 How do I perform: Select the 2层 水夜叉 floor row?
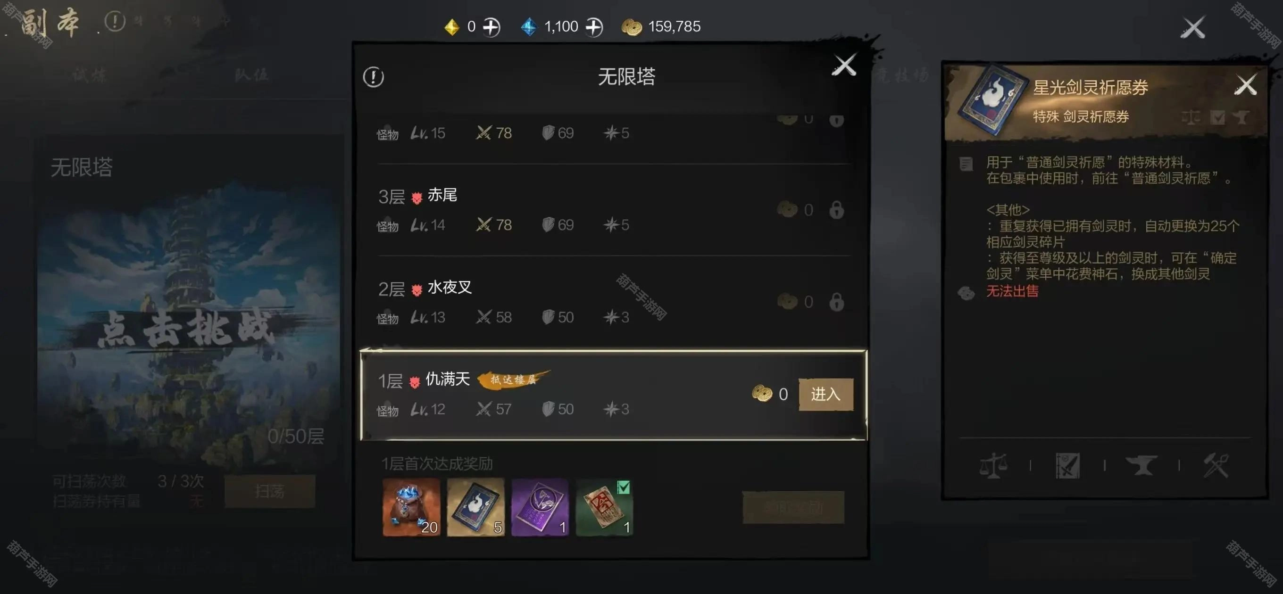[614, 302]
